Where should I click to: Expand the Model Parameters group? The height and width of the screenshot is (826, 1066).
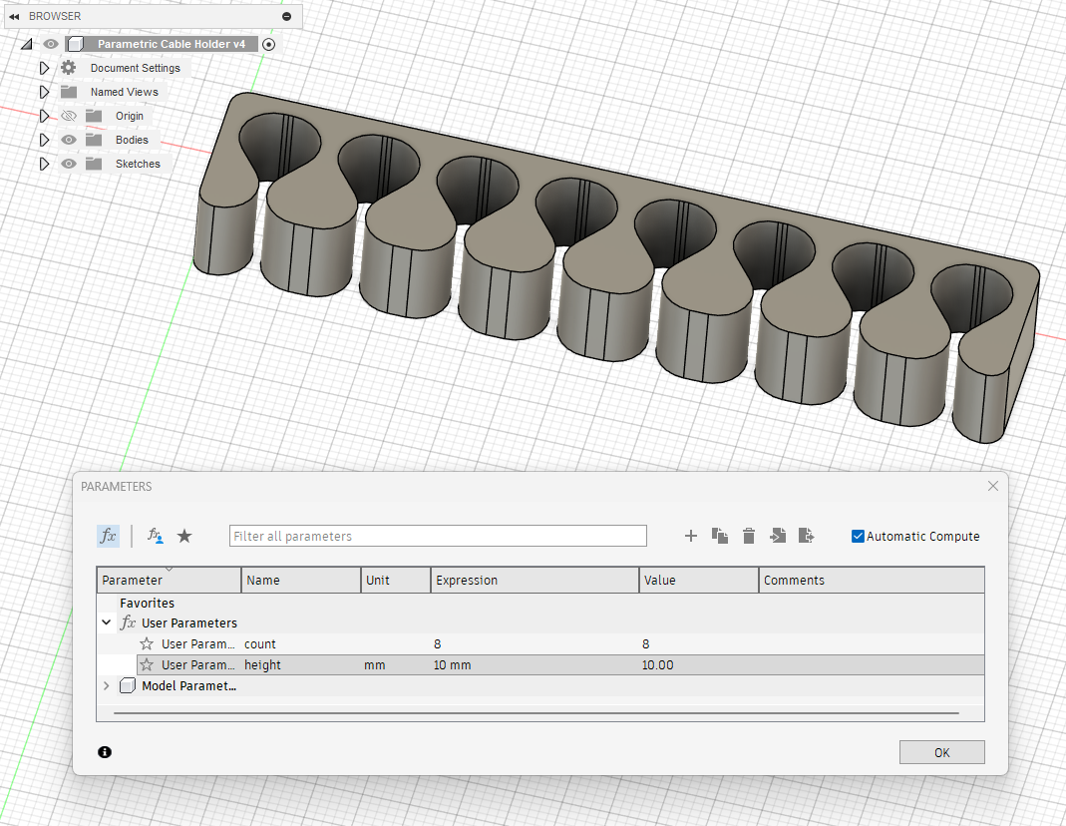click(x=107, y=686)
